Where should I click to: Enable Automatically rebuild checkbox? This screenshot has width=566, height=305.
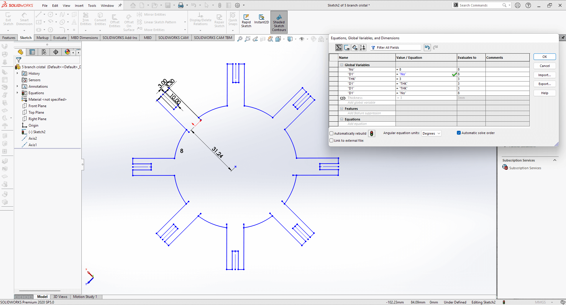[x=332, y=133]
